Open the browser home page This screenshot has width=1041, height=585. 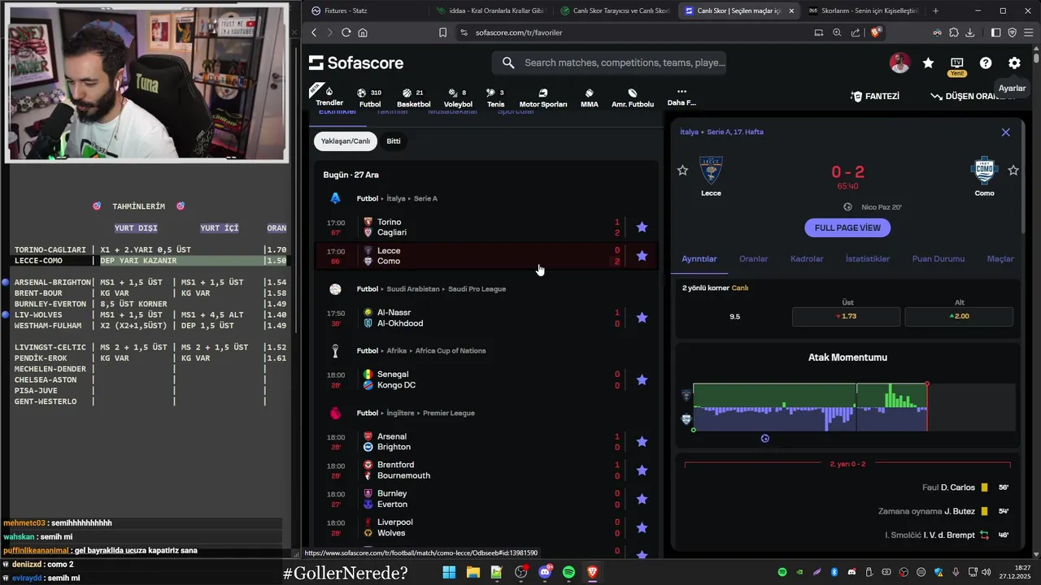click(363, 32)
